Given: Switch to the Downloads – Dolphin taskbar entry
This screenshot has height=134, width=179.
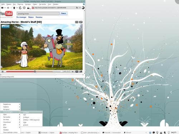Looking at the screenshot, I should [x=47, y=133].
